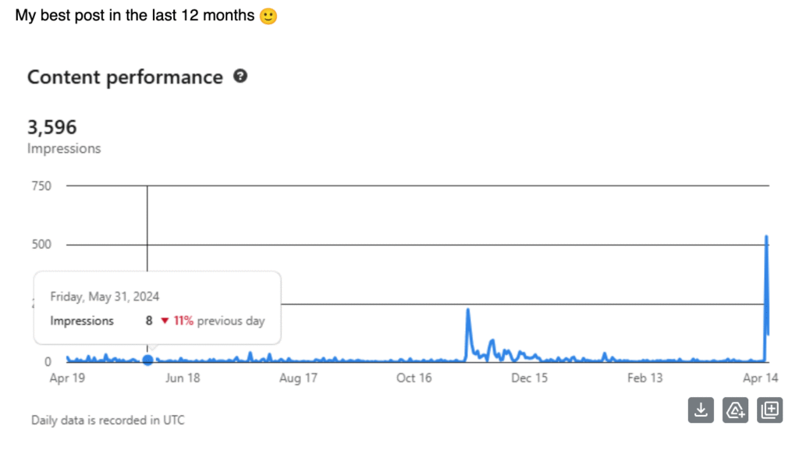Download the chart image
The height and width of the screenshot is (465, 799).
(x=701, y=410)
